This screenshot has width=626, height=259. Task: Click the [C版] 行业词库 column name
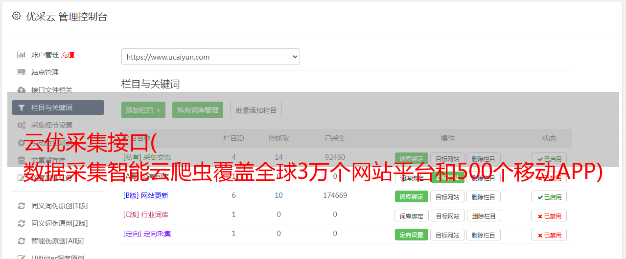coord(145,215)
